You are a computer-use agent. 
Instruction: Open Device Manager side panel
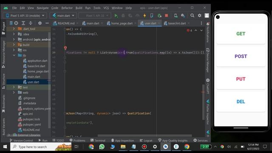pos(208,60)
